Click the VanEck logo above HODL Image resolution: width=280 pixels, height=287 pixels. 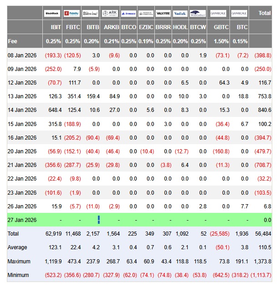point(180,14)
